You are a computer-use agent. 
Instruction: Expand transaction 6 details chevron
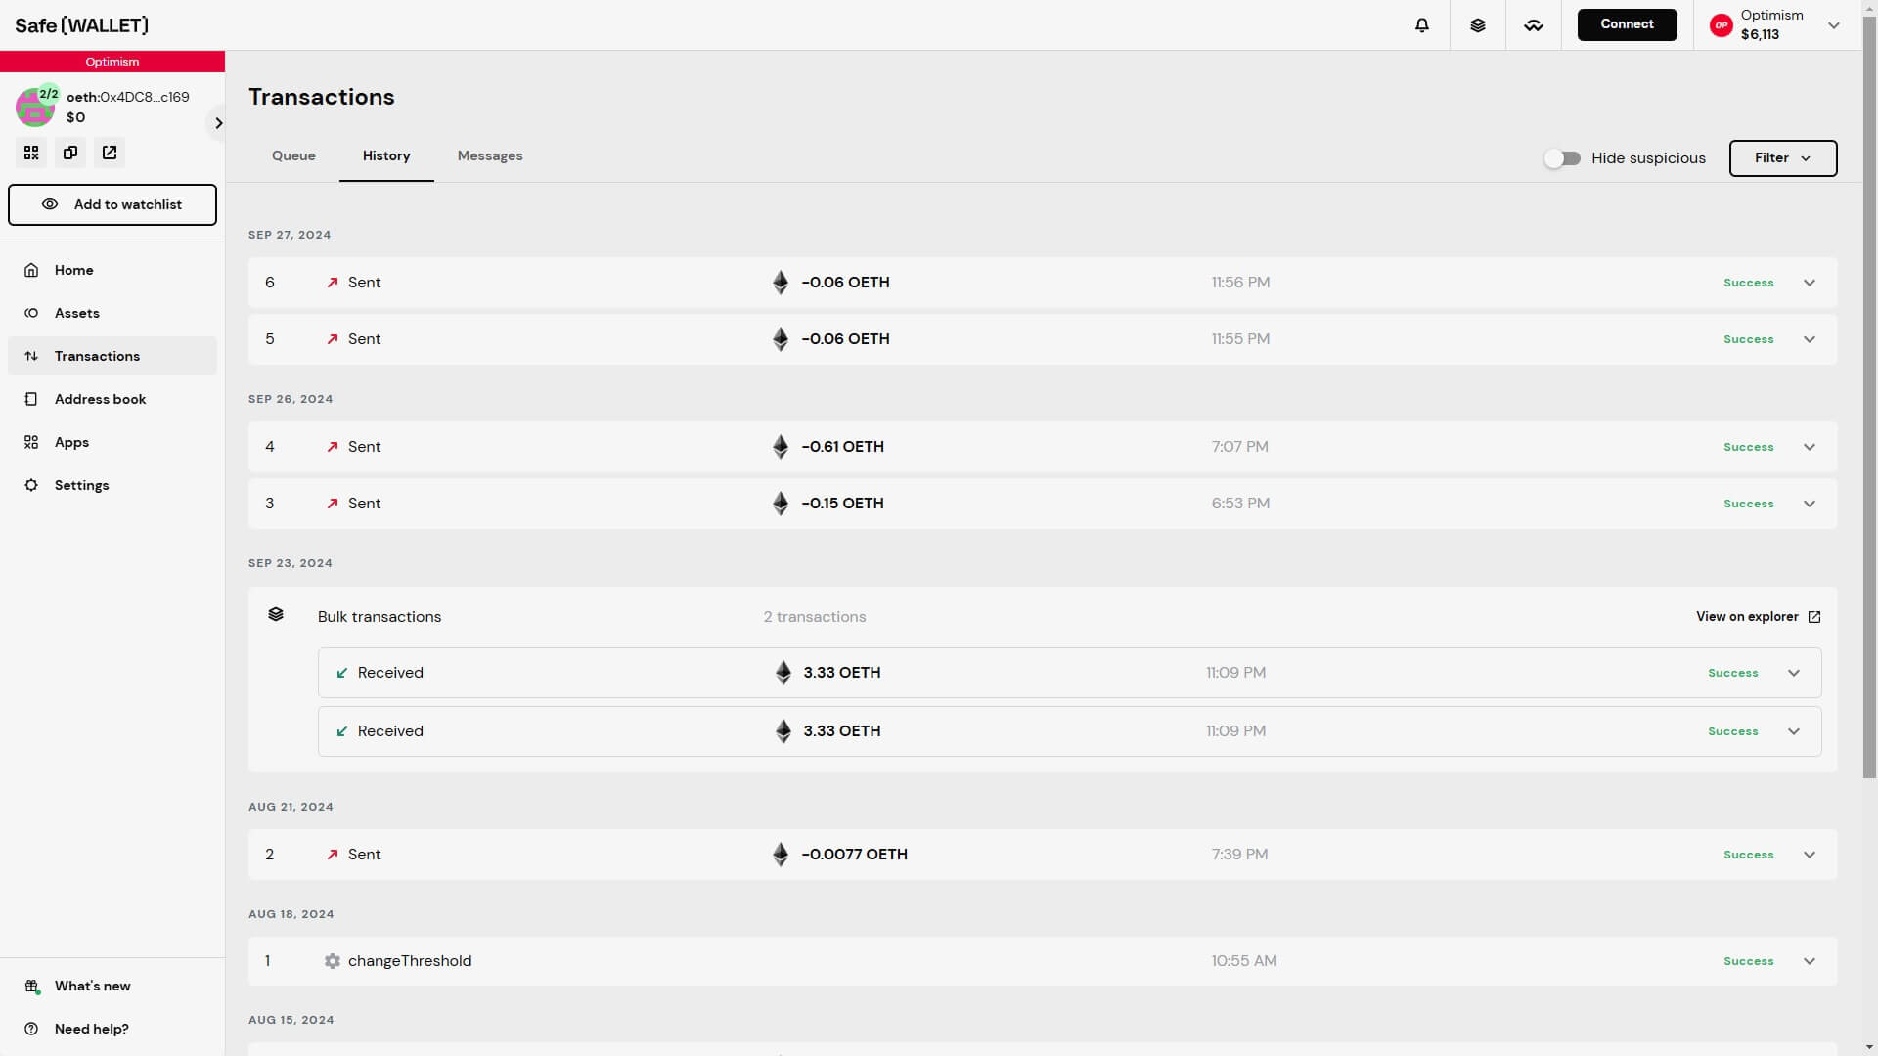pyautogui.click(x=1810, y=283)
